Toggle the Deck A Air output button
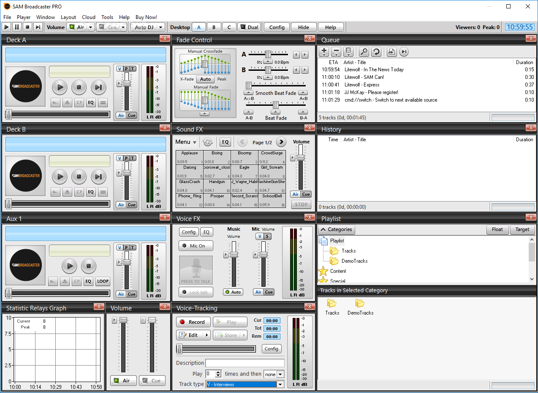 tap(121, 115)
